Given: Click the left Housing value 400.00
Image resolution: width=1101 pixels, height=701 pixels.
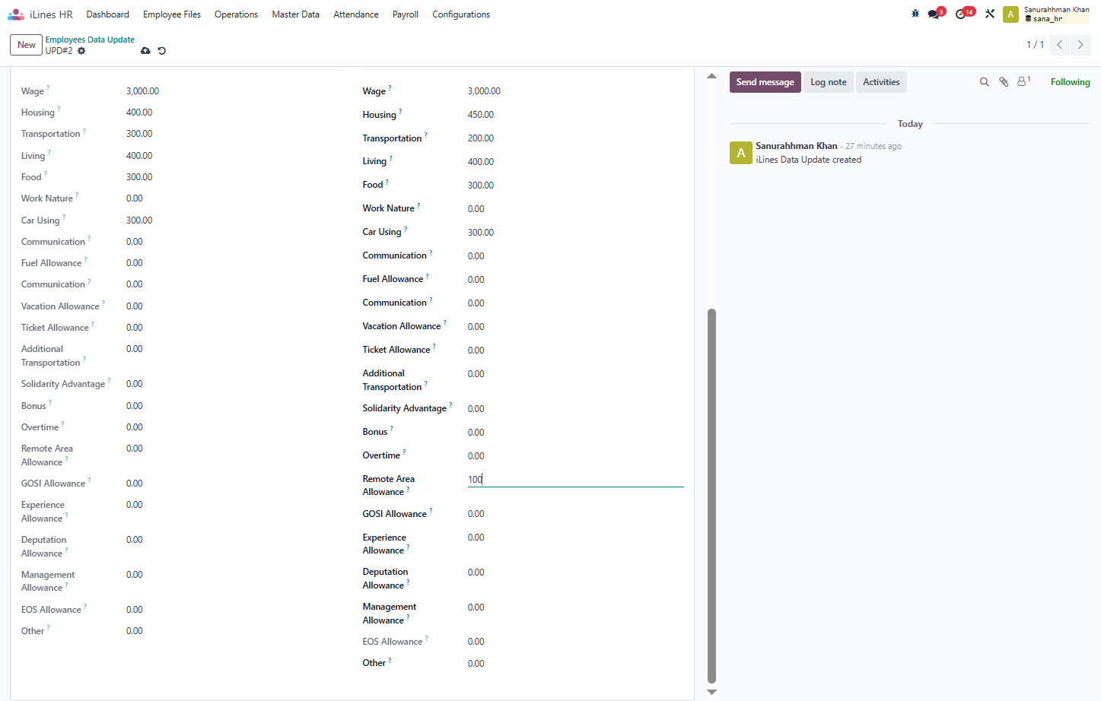Looking at the screenshot, I should coord(139,113).
